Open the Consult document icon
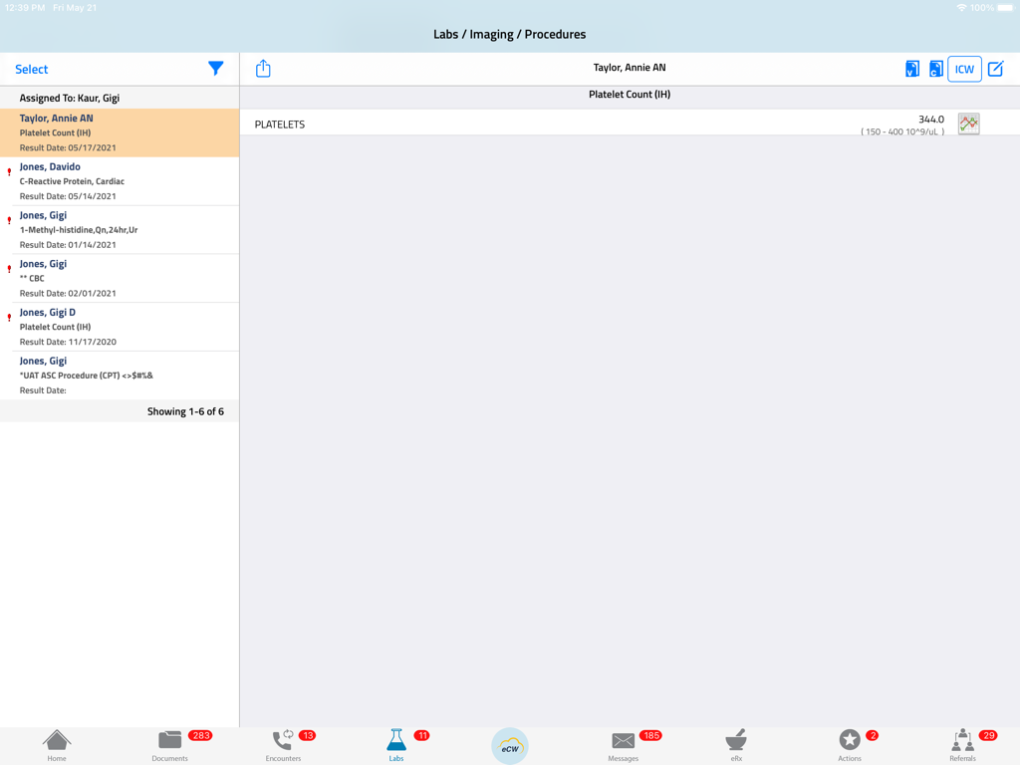The height and width of the screenshot is (765, 1020). pos(936,68)
